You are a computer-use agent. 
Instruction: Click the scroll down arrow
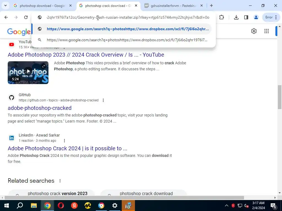(280, 193)
